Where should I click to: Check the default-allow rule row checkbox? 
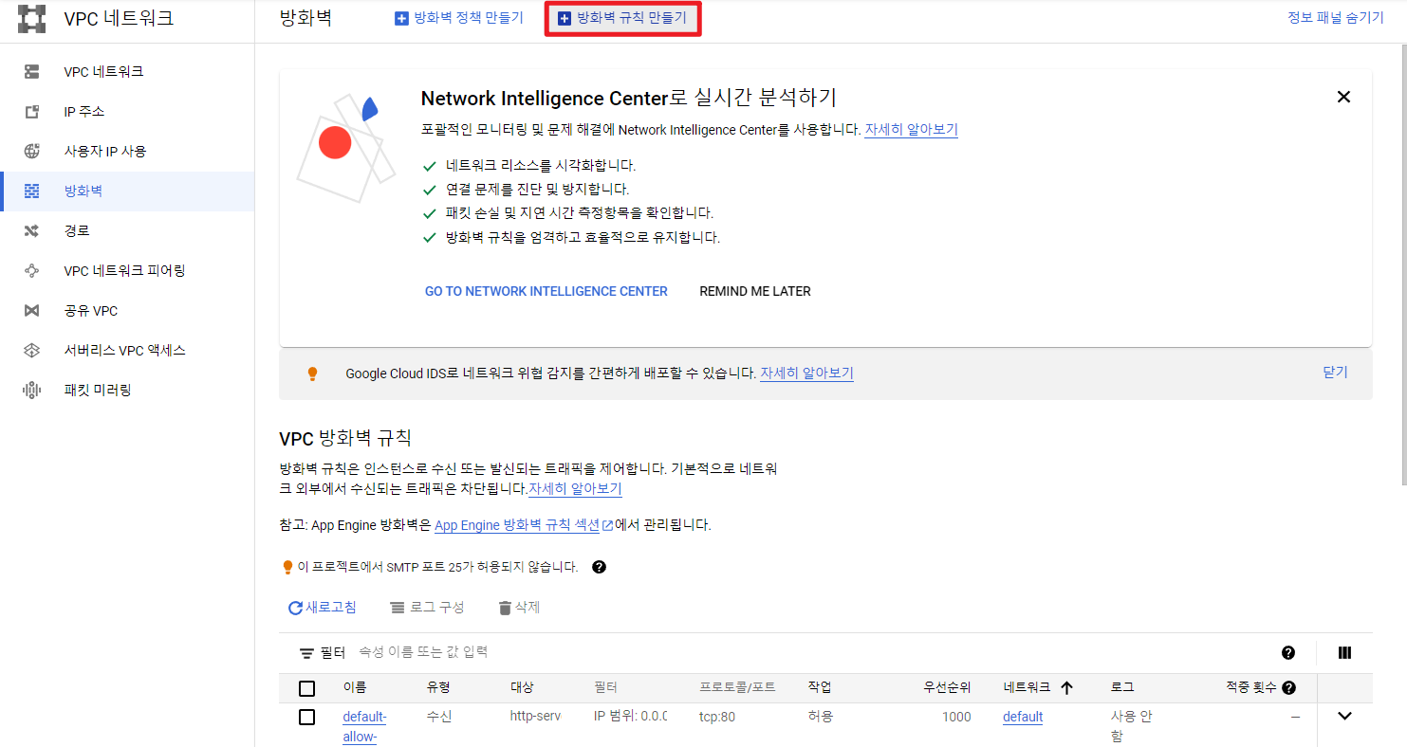click(x=306, y=717)
